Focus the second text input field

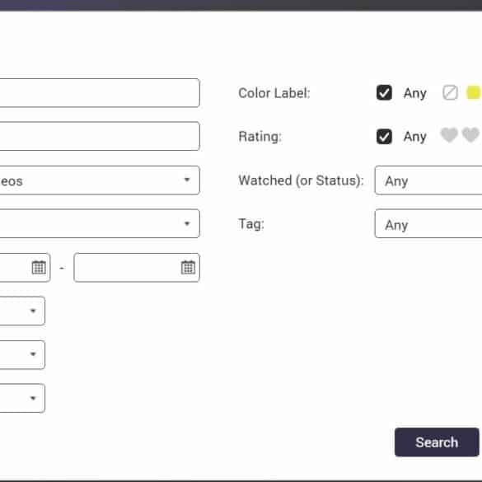tap(100, 136)
